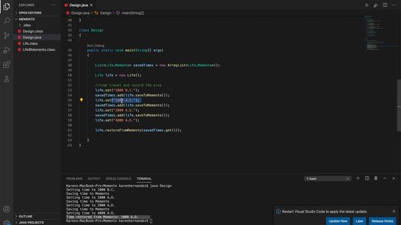The image size is (401, 225).
Task: Split the terminal panel
Action: pyautogui.click(x=367, y=178)
